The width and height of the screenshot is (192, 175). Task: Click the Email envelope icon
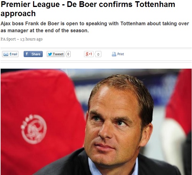(6, 54)
